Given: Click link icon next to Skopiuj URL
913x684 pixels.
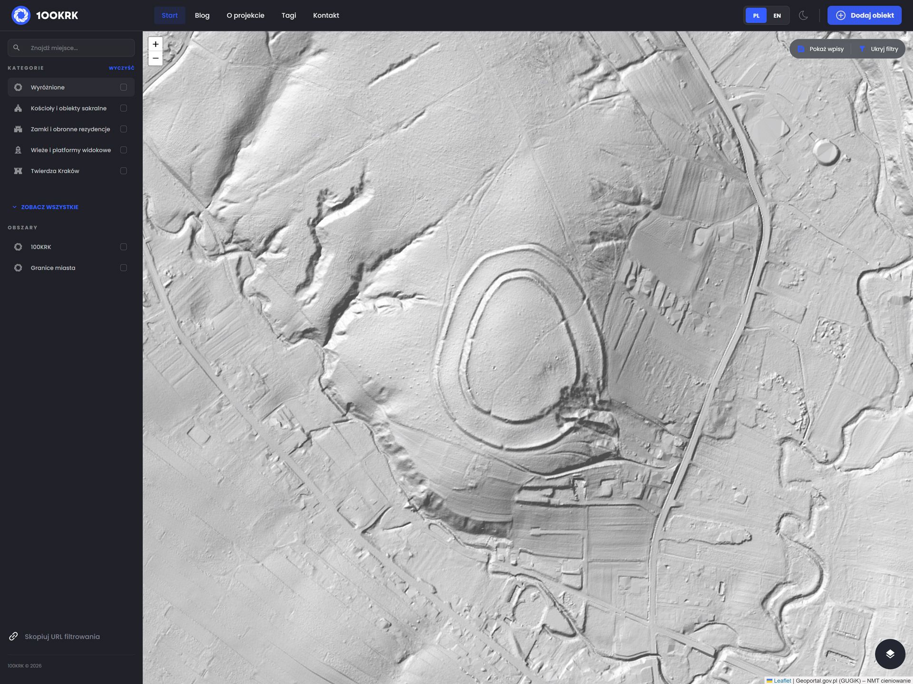Looking at the screenshot, I should [13, 636].
